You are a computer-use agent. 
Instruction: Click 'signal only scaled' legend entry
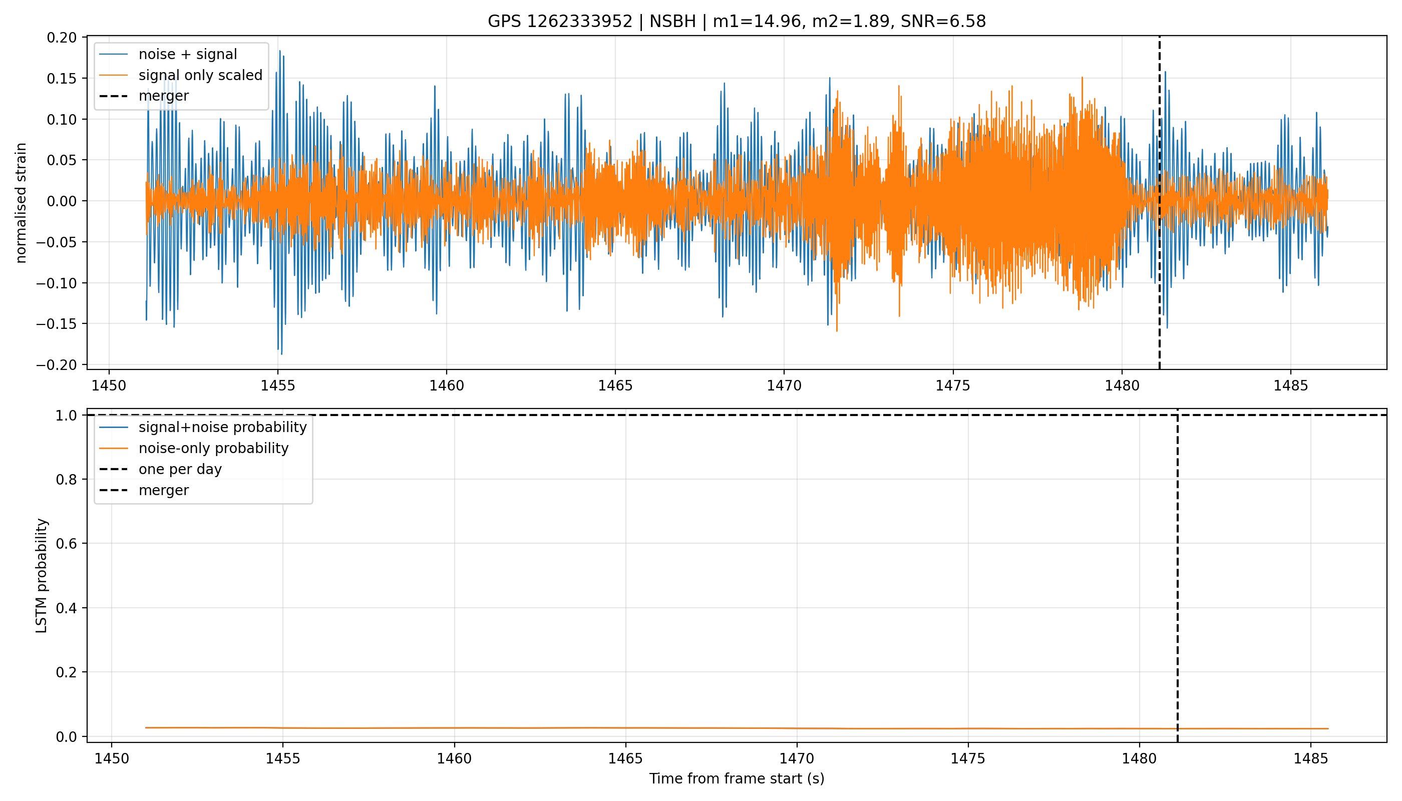(x=200, y=76)
